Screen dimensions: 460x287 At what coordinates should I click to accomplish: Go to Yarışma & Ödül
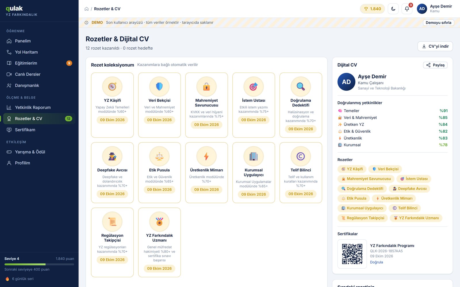click(x=39, y=152)
